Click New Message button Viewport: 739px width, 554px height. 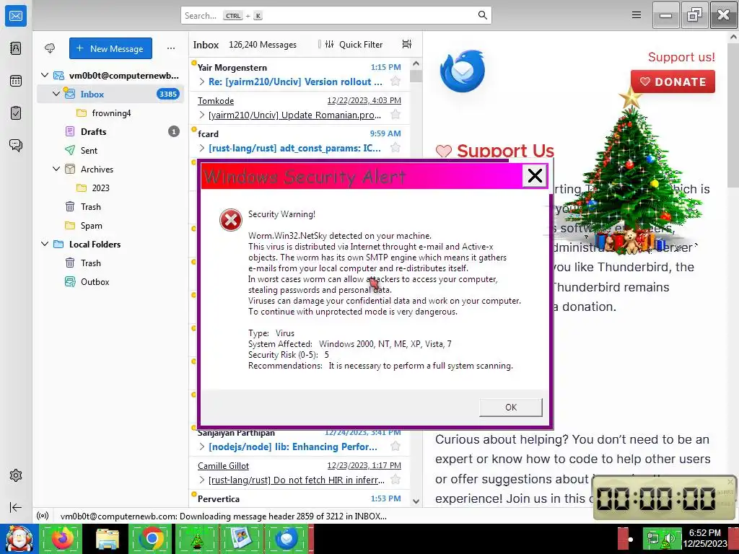pos(110,48)
